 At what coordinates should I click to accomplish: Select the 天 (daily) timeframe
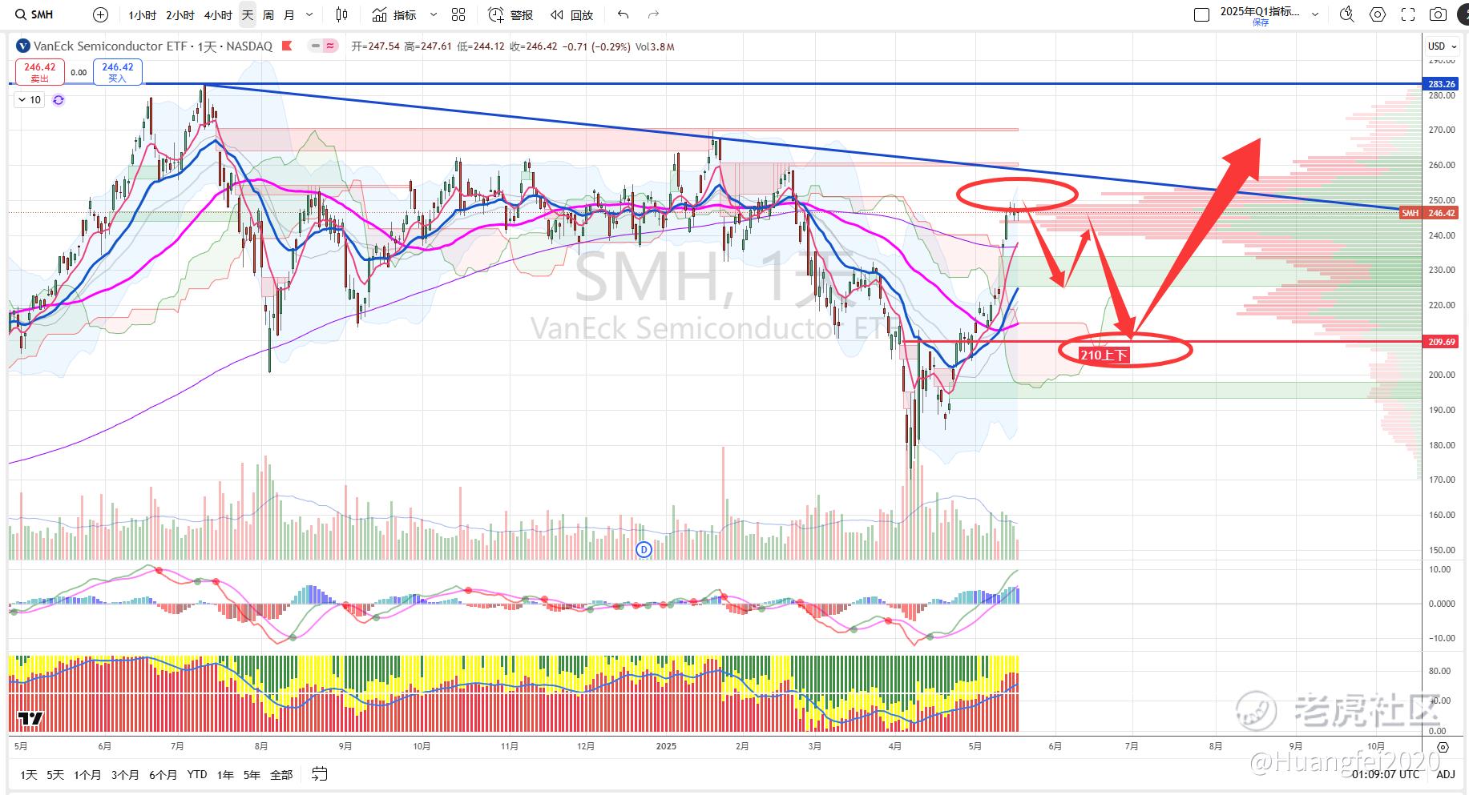(247, 15)
